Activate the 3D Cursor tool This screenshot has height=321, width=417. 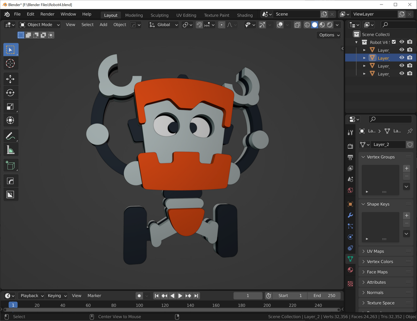coord(10,63)
